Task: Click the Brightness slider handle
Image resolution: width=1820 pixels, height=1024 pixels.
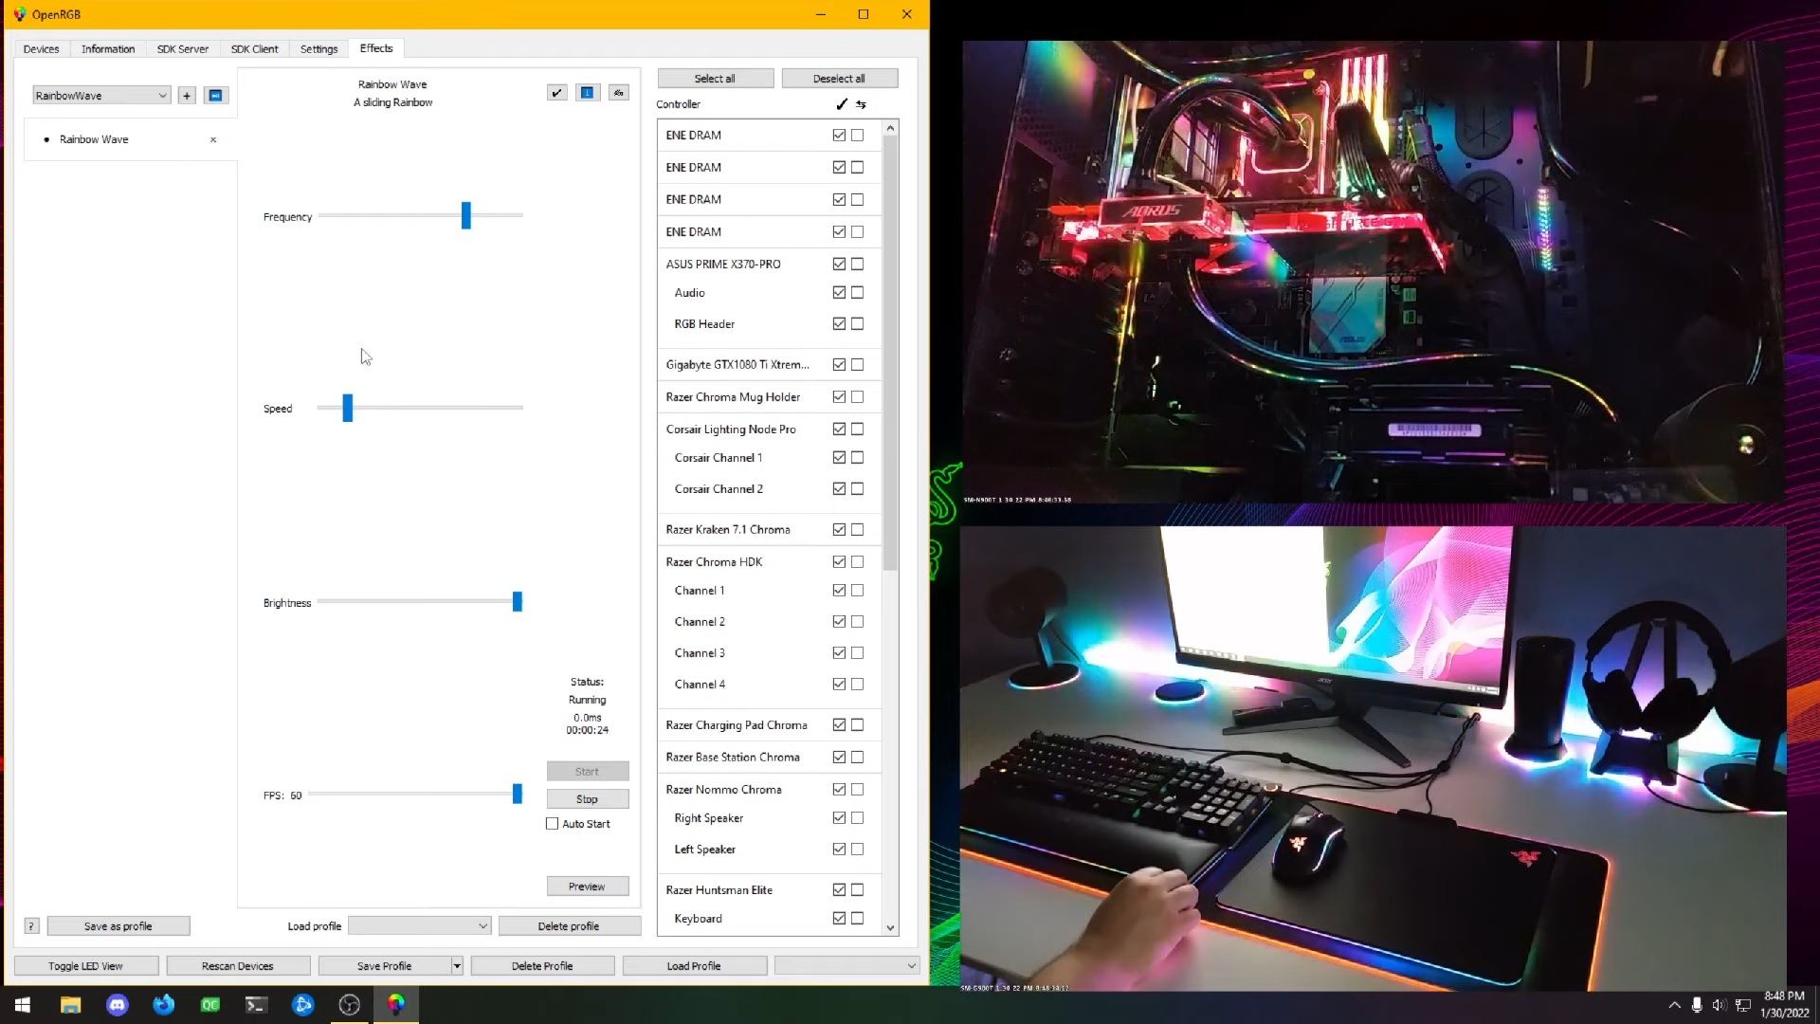Action: coord(518,601)
